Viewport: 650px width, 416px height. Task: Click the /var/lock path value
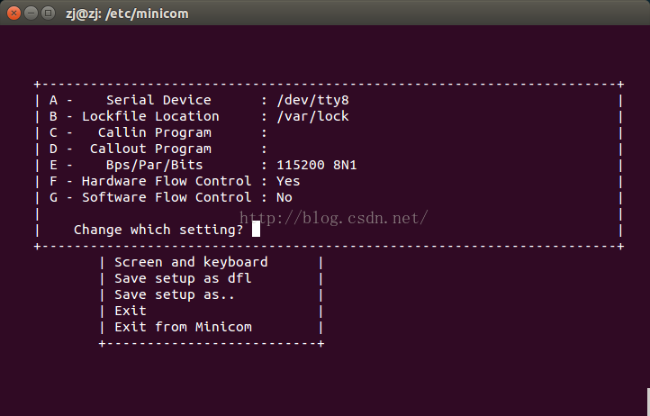(x=313, y=116)
